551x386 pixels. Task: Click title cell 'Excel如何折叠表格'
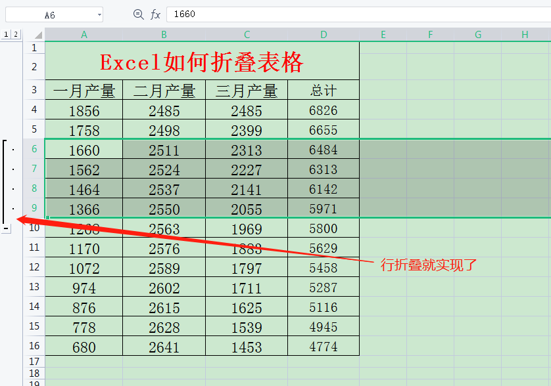202,60
